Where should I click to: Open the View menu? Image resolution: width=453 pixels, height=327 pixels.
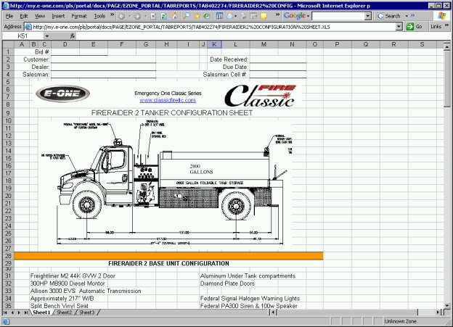click(x=40, y=16)
